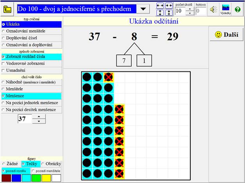Click decomposition box showing 7

tap(124, 60)
